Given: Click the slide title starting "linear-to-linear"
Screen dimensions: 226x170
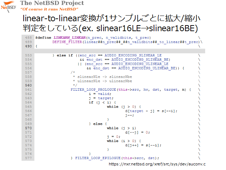Looking at the screenshot, I should (x=112, y=23).
